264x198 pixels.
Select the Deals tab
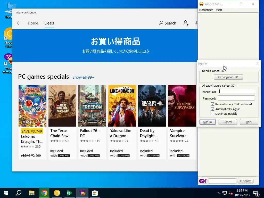click(x=49, y=23)
